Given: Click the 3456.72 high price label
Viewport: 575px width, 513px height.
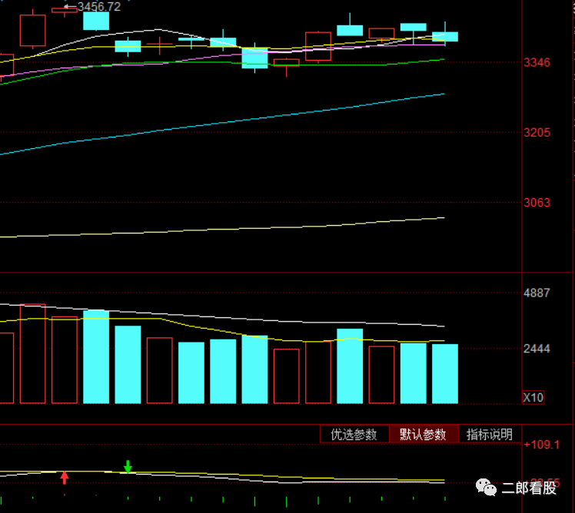Looking at the screenshot, I should tap(99, 7).
